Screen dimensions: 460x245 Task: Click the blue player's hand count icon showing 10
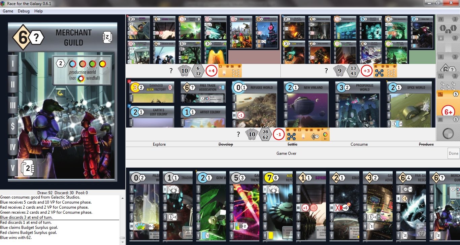pos(251,134)
